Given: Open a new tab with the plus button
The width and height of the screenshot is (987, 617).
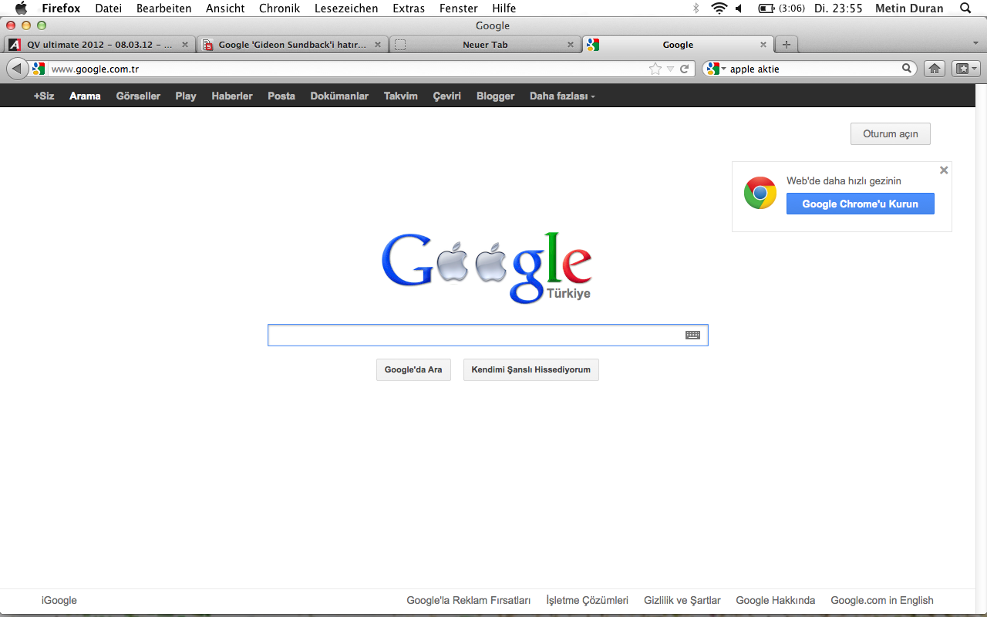Looking at the screenshot, I should pos(786,45).
